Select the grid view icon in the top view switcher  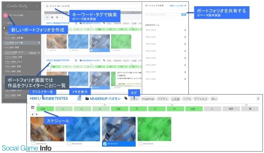tap(52, 18)
